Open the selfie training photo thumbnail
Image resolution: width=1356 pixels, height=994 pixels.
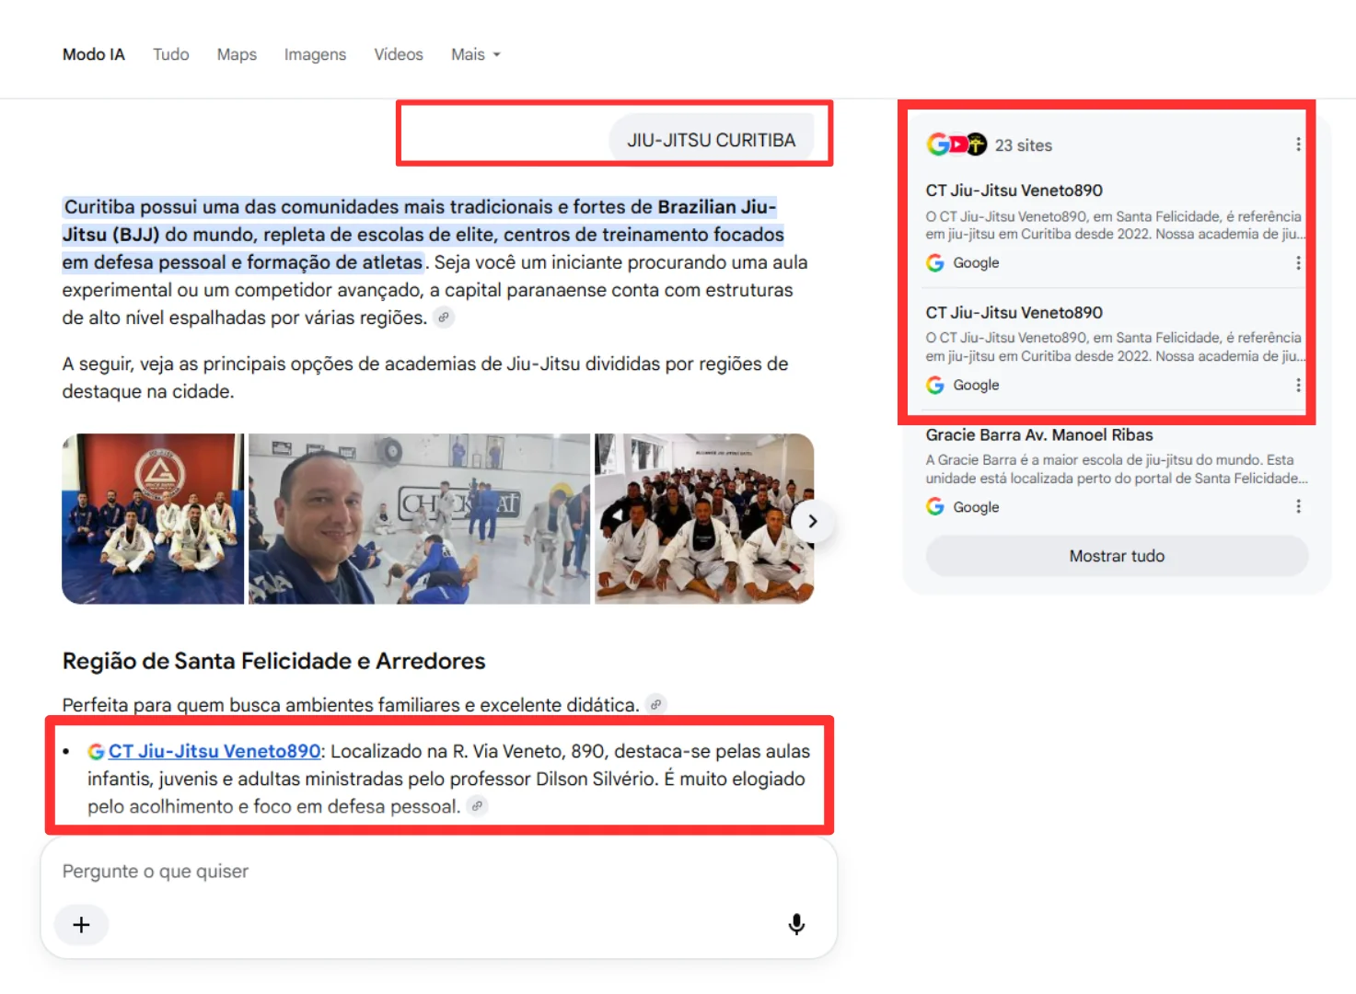tap(419, 519)
